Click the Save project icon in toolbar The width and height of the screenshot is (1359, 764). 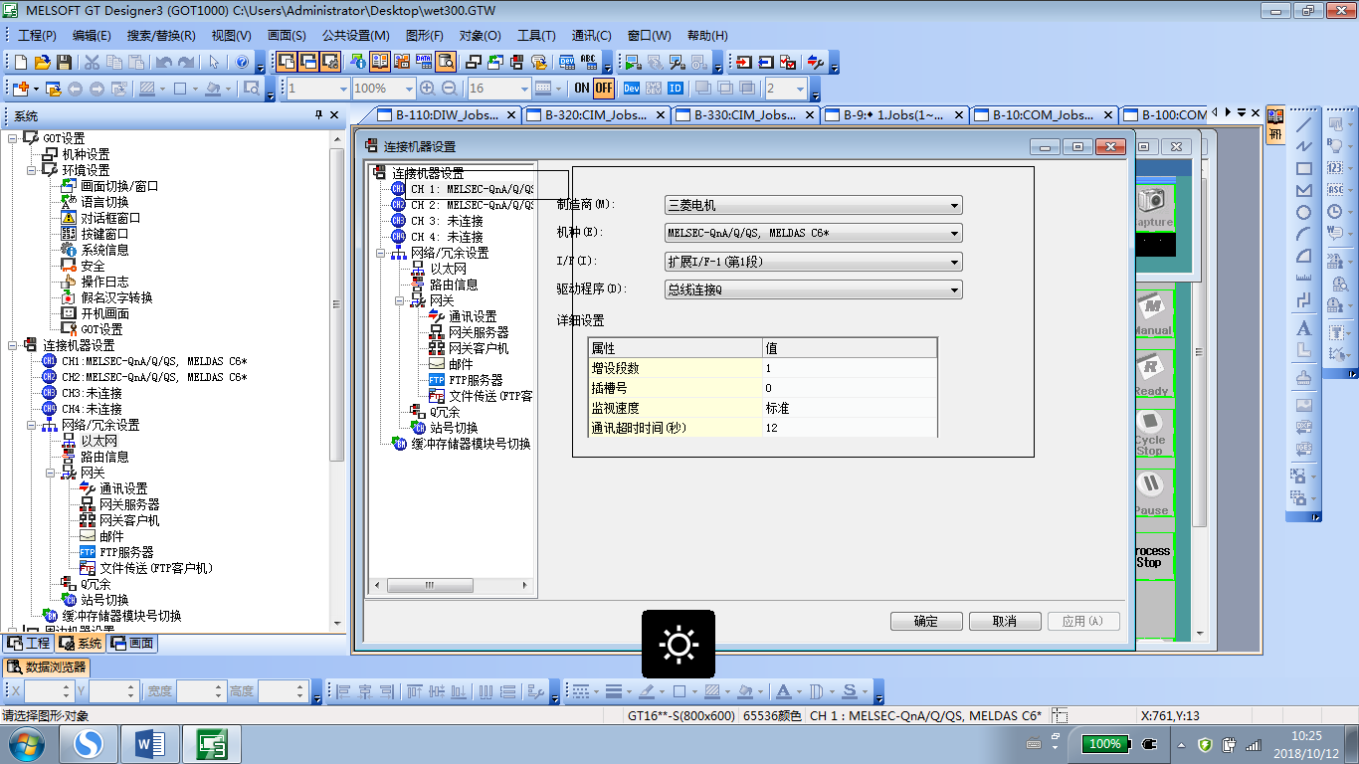[64, 62]
